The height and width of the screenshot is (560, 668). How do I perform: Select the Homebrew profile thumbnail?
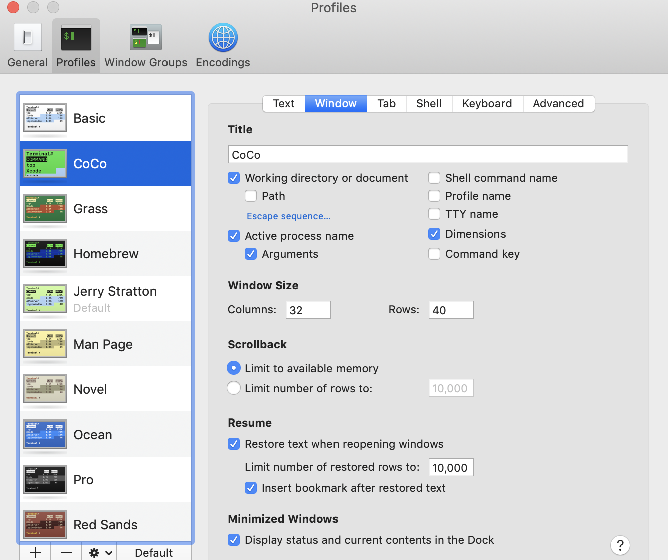(x=45, y=253)
